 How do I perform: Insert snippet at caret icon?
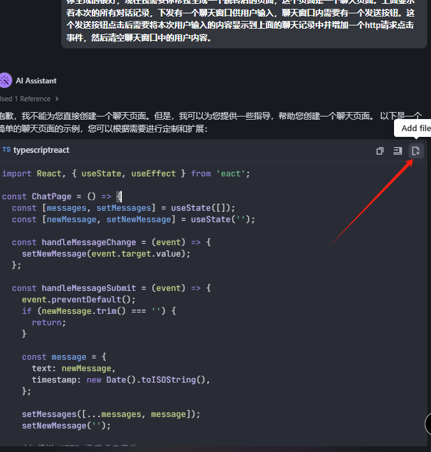(x=397, y=151)
